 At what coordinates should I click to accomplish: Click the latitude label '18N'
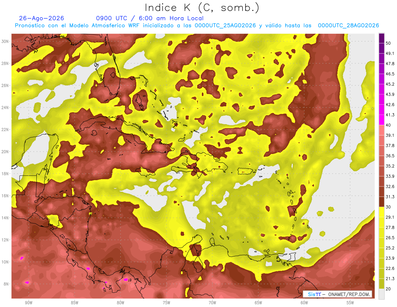pyautogui.click(x=5, y=174)
